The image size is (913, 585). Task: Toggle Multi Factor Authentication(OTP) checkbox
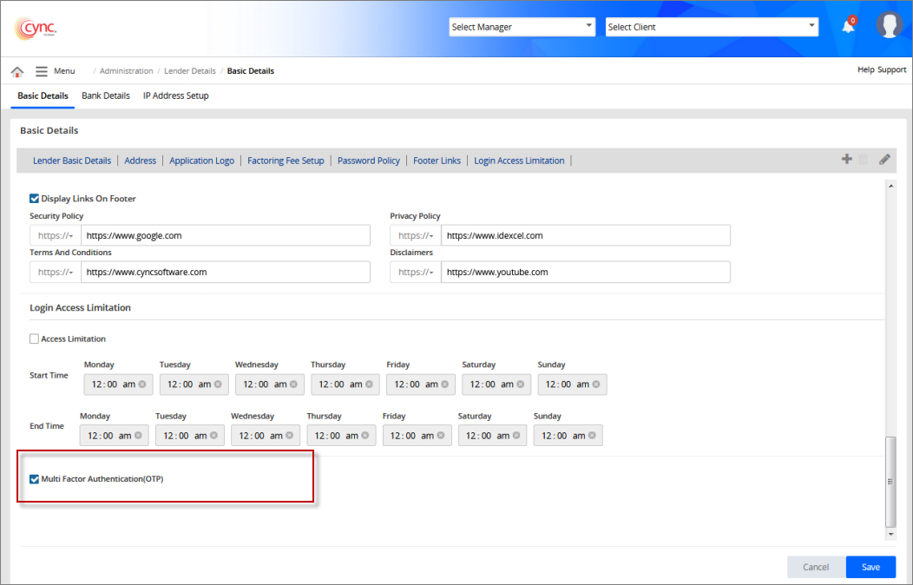35,479
